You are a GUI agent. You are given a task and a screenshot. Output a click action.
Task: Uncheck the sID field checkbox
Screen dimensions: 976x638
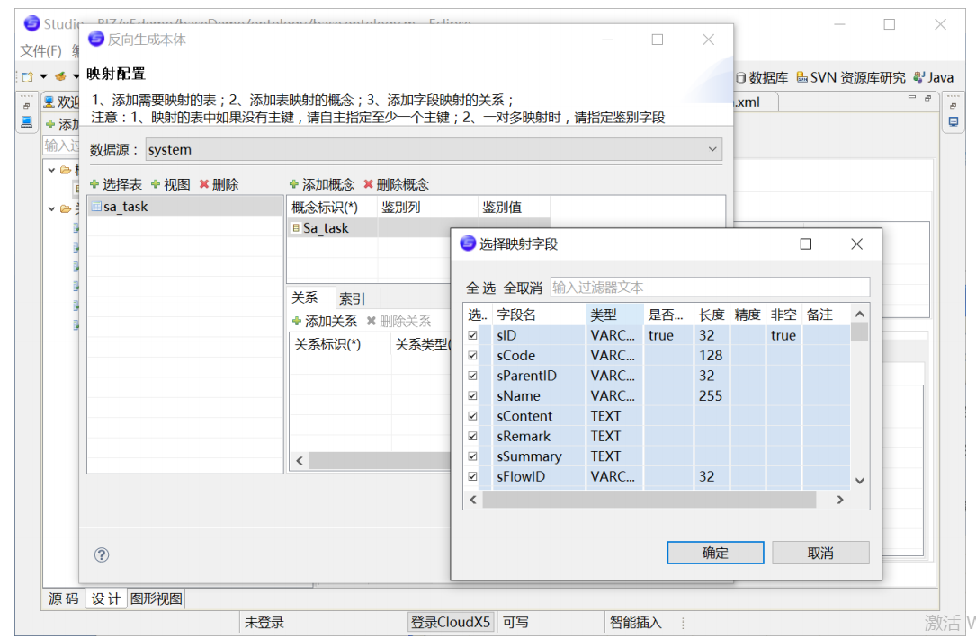(x=473, y=334)
